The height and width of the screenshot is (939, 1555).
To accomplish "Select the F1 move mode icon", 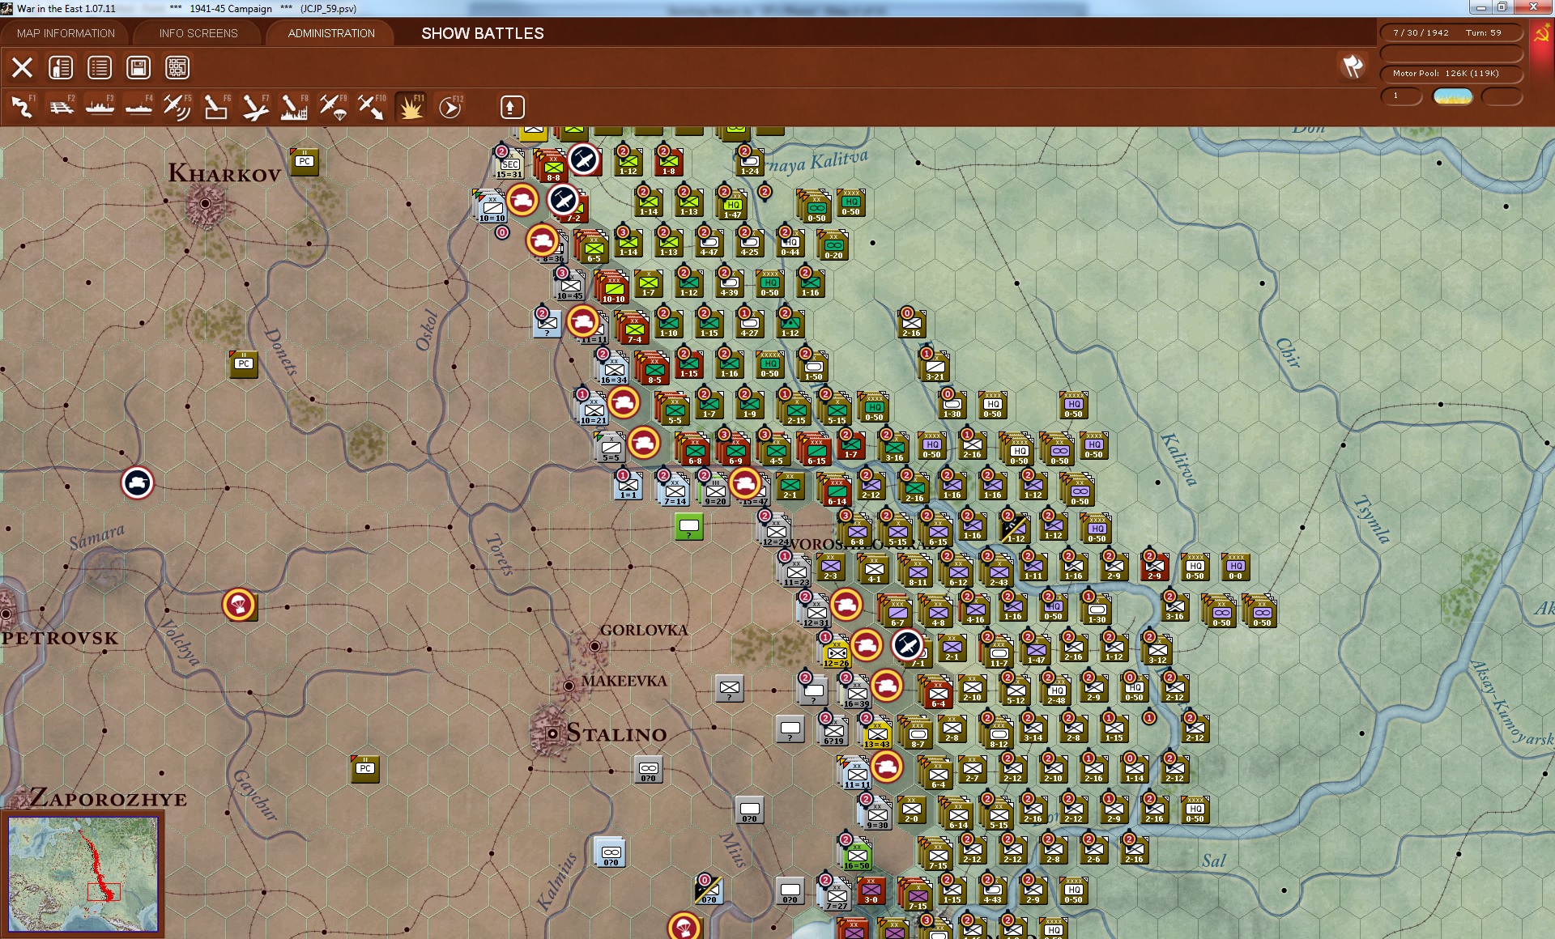I will tap(22, 107).
